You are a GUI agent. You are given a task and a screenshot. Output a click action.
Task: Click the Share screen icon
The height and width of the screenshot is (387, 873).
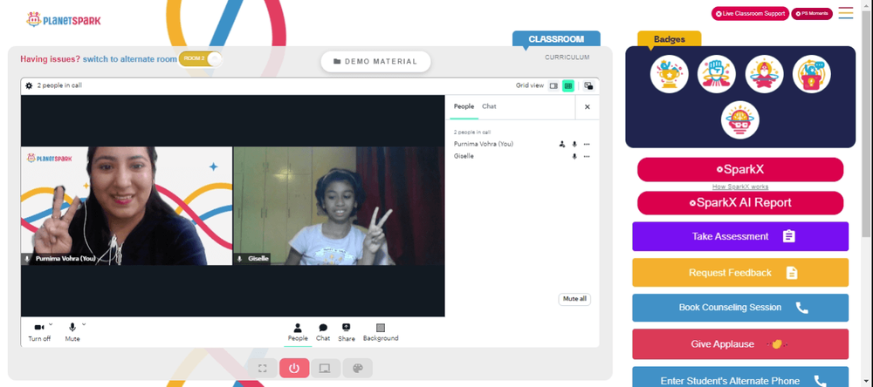tap(347, 332)
